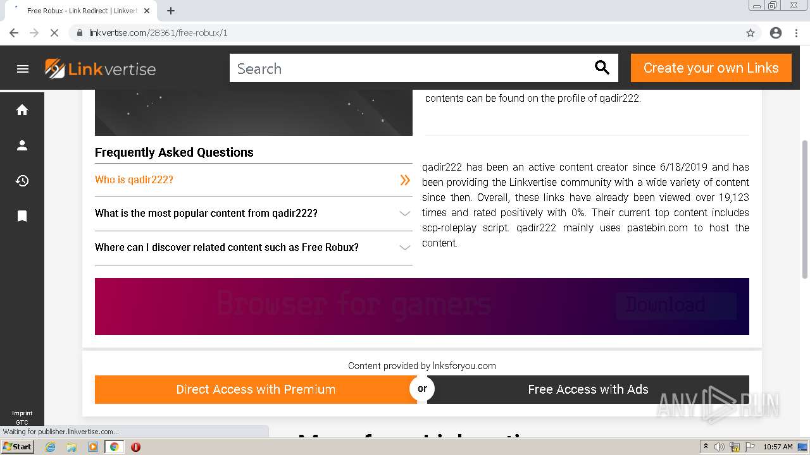Select the Free Robux - Link Redirect tab
The image size is (810, 455).
click(x=80, y=11)
